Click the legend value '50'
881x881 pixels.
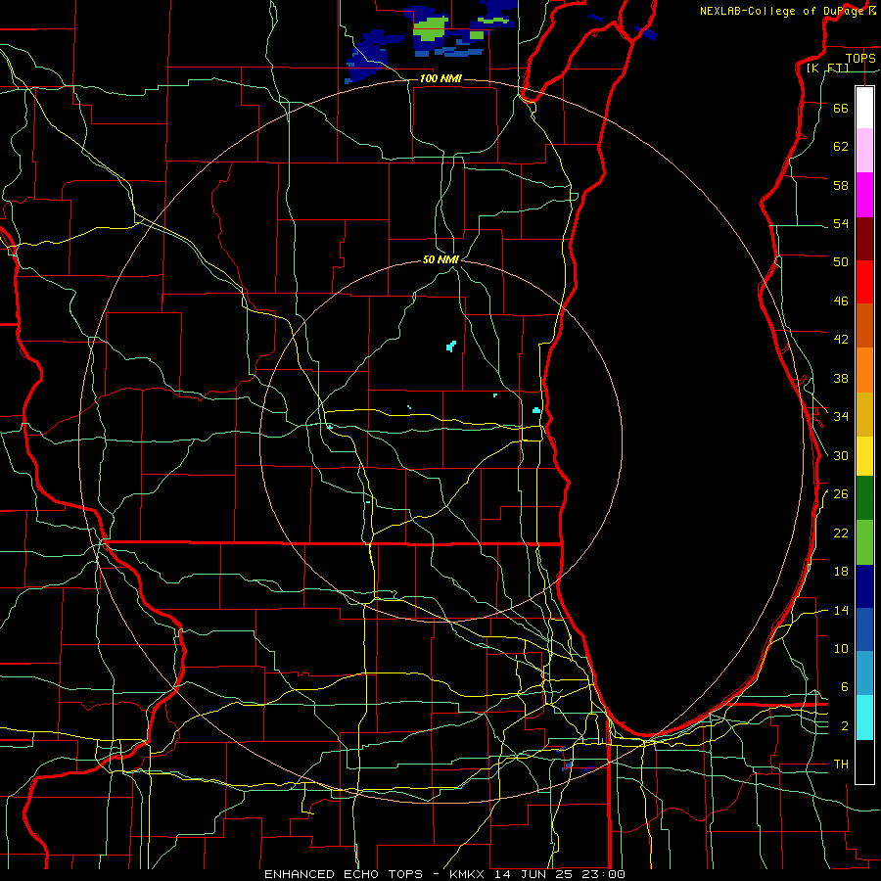[841, 261]
